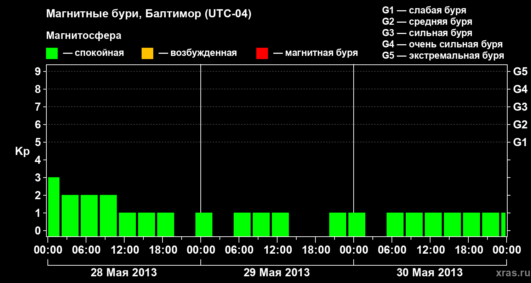531x283 pixels.
Task: Click the thin final bar ending 30 Мая
Action: pos(503,224)
